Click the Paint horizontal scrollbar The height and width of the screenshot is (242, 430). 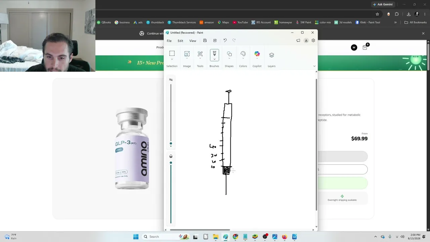click(200, 230)
